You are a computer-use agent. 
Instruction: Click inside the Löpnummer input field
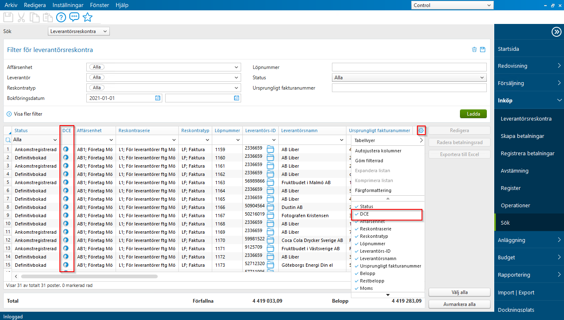409,67
